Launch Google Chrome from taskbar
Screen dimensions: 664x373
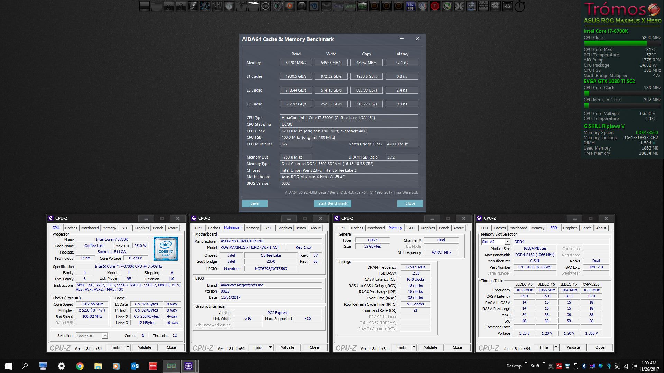click(x=80, y=366)
